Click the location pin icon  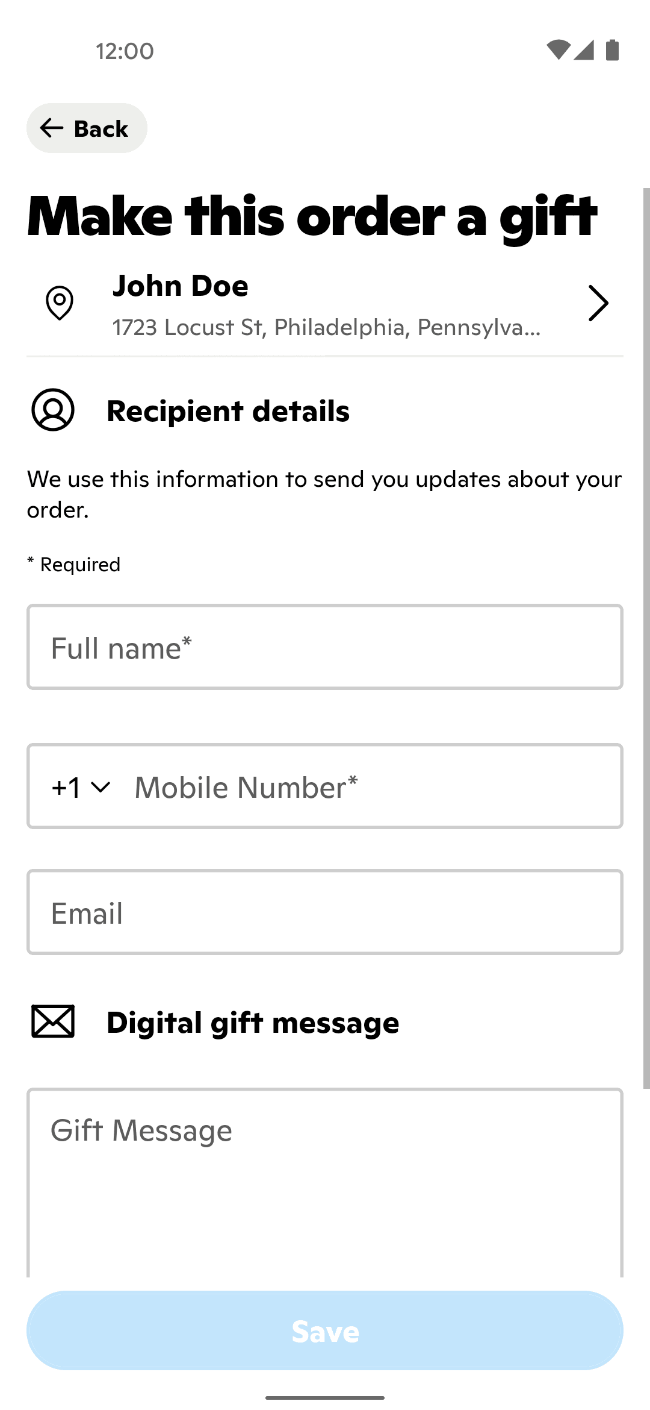coord(60,302)
